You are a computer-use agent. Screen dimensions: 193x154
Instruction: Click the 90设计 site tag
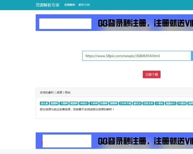(x=84, y=103)
